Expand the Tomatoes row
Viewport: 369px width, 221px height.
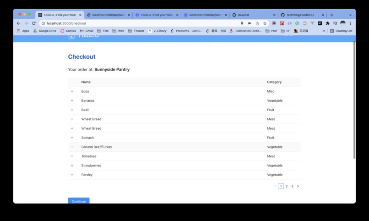(72, 156)
